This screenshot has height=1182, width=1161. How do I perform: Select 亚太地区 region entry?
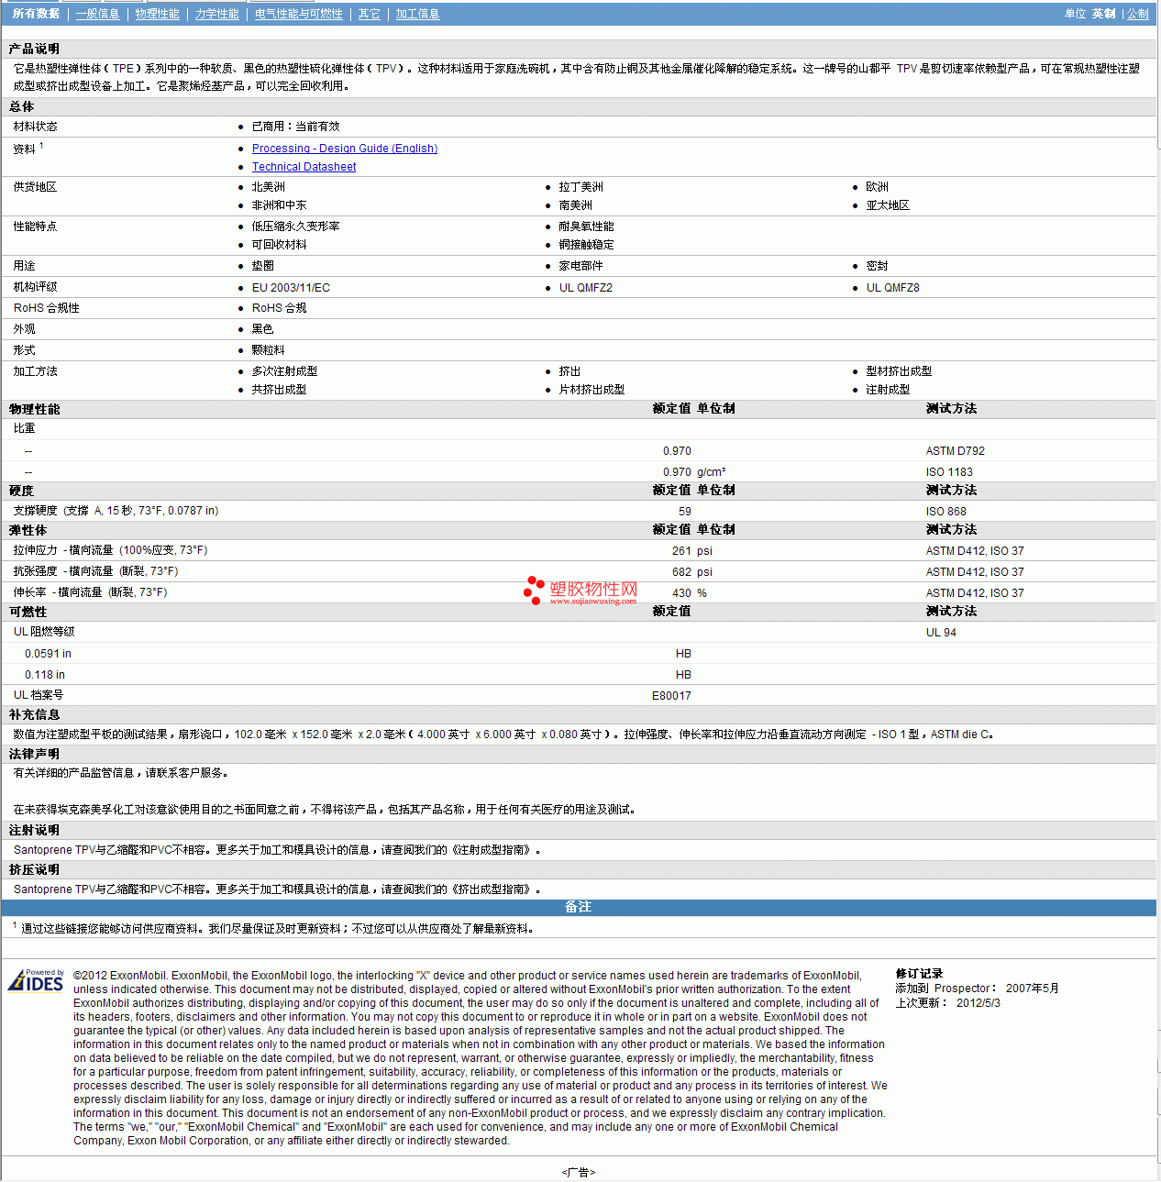coord(888,205)
